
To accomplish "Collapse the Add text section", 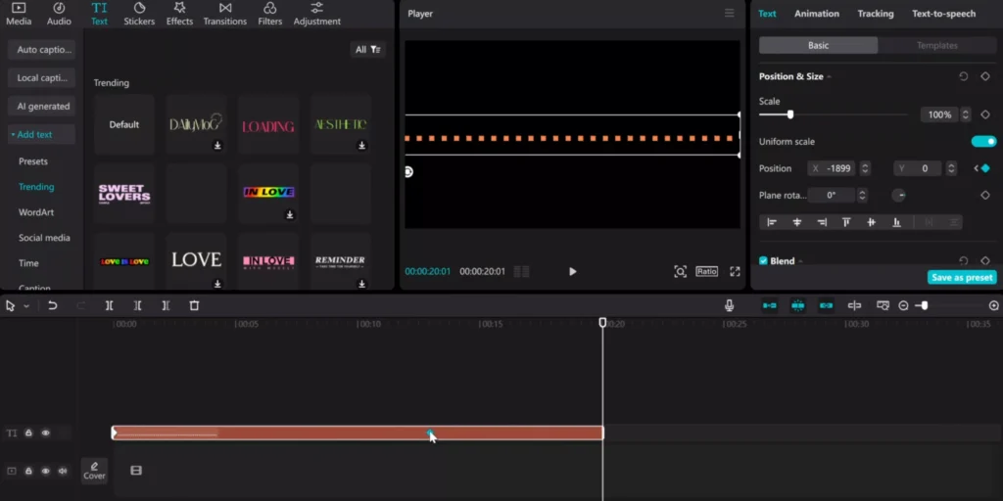I will pos(41,134).
